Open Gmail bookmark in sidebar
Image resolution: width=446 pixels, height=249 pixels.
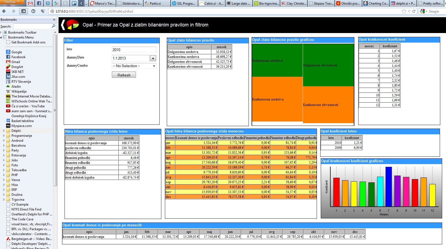coord(16,62)
